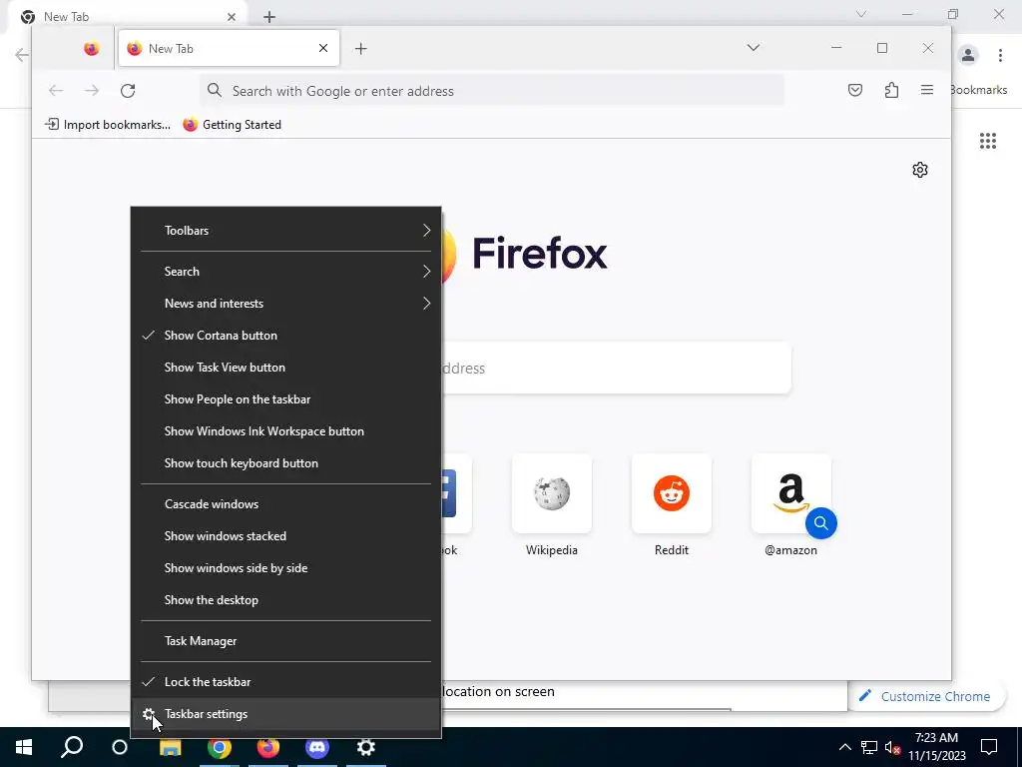This screenshot has width=1022, height=767.
Task: Click Customize Chrome button
Action: click(x=927, y=696)
